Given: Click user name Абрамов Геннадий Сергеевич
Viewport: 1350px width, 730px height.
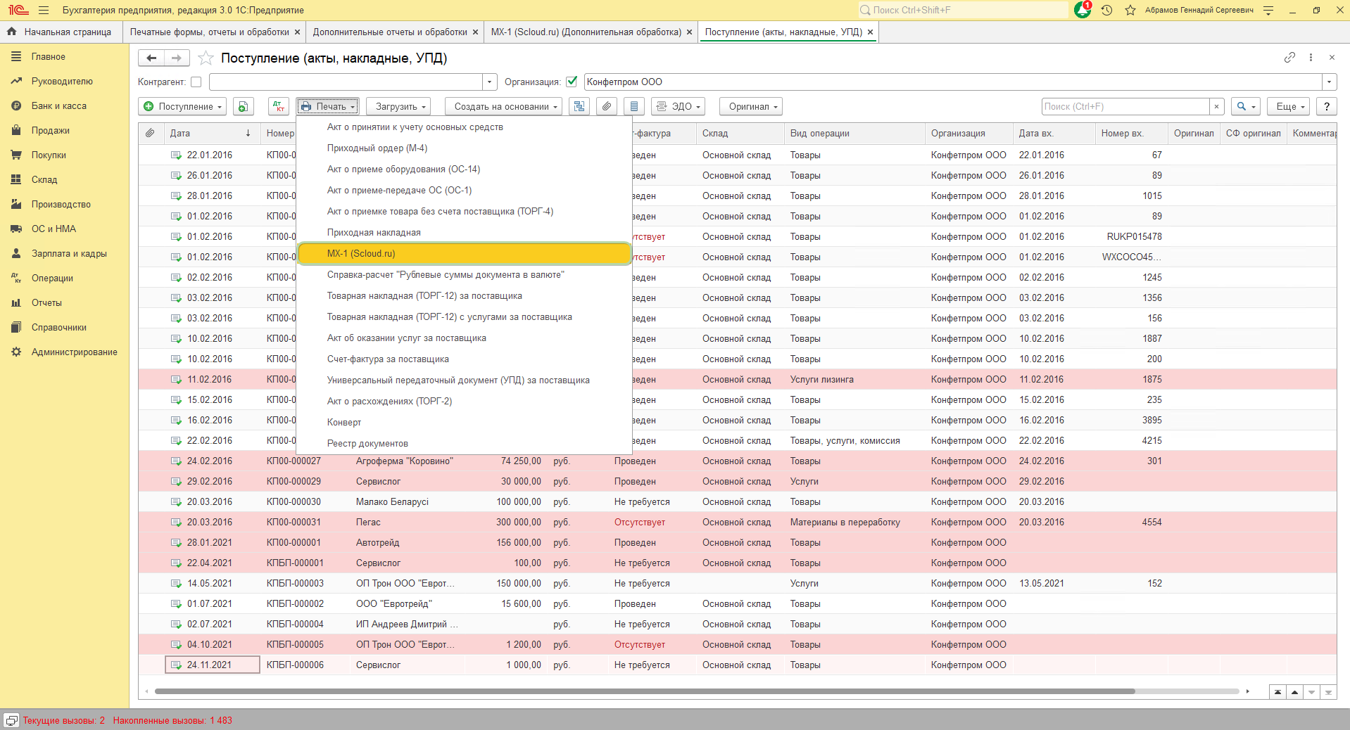Looking at the screenshot, I should [1199, 11].
